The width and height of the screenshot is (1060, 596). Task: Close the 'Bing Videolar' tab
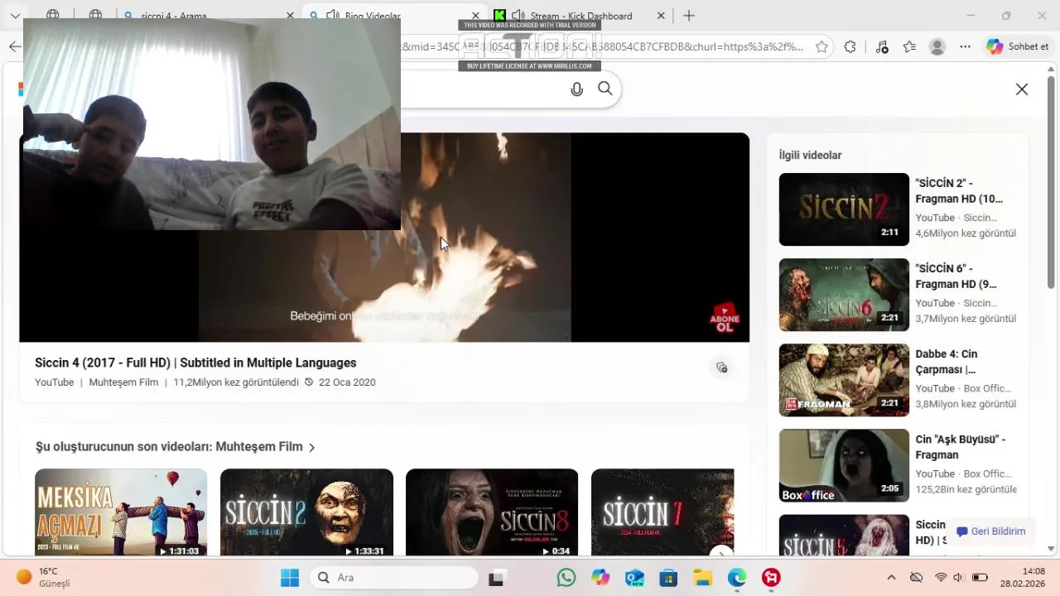point(475,16)
